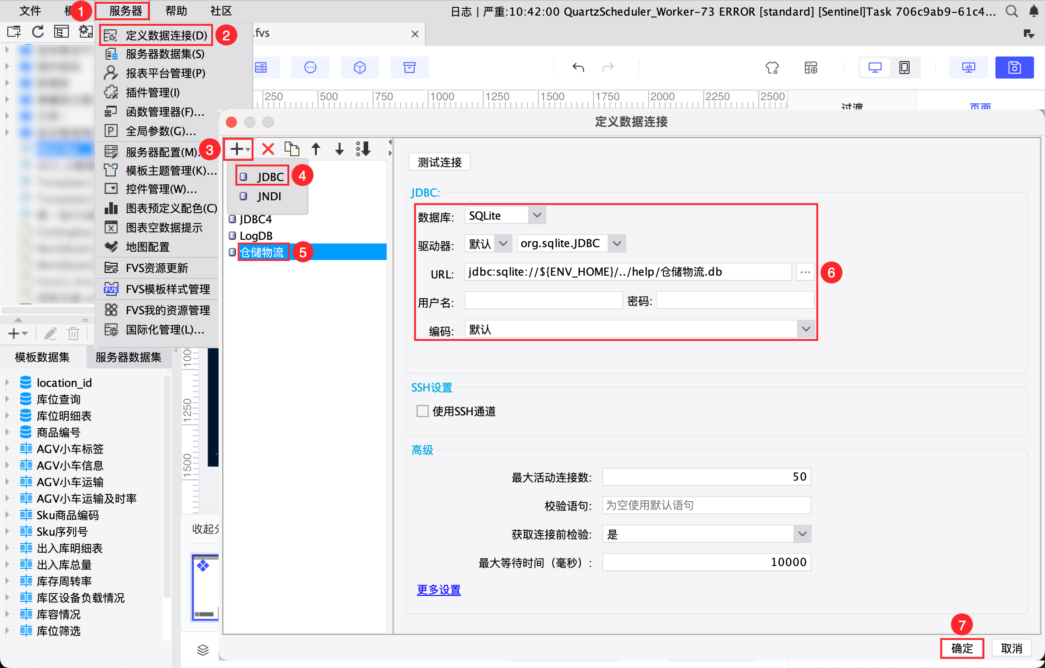Click the undo arrow icon
Screen dimensions: 1045x668
pos(578,68)
